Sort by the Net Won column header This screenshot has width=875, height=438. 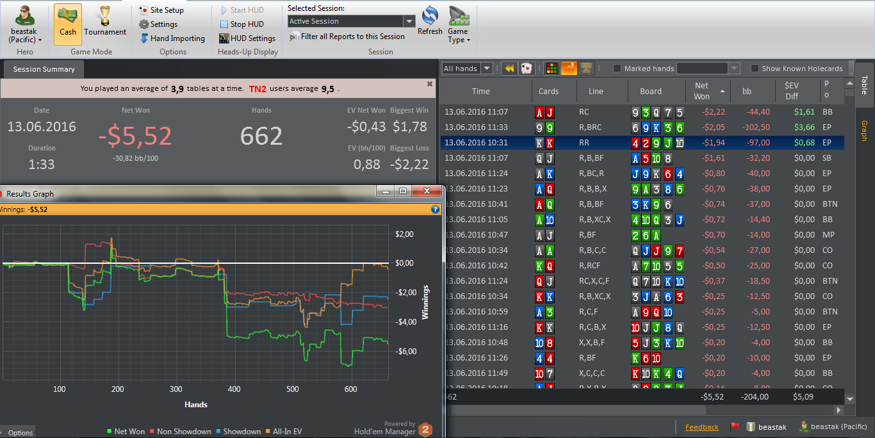pyautogui.click(x=708, y=91)
